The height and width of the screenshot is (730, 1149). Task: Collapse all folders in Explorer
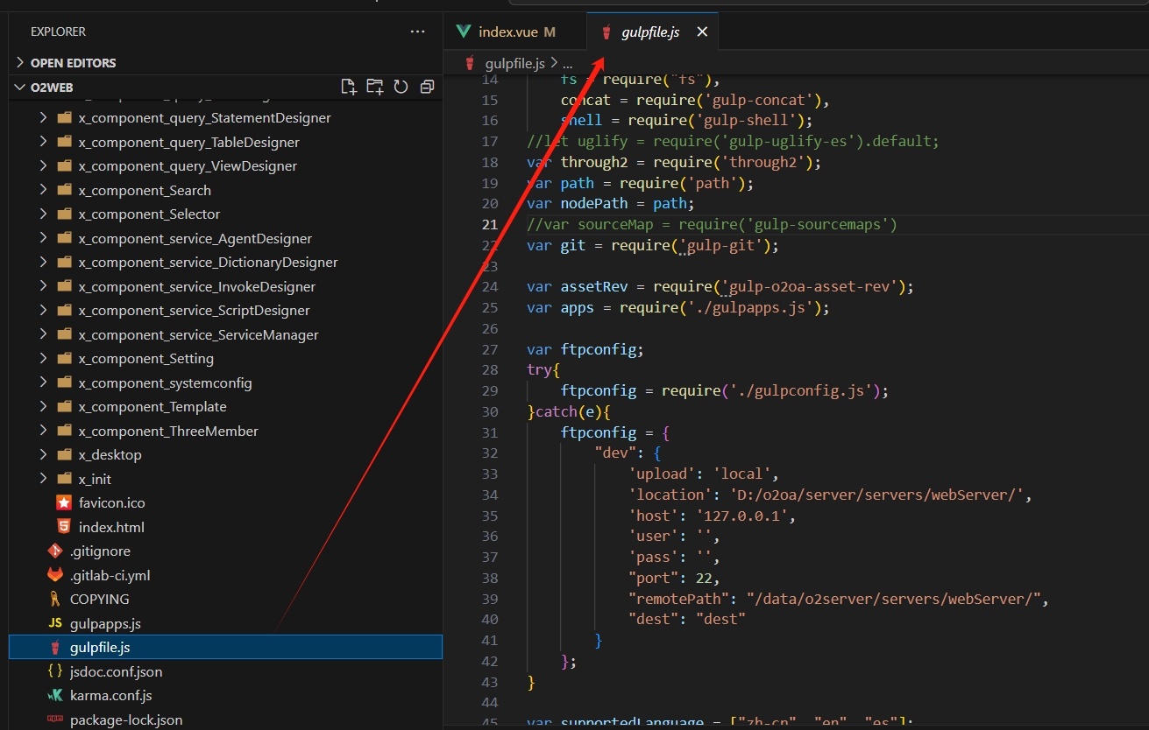tap(427, 87)
